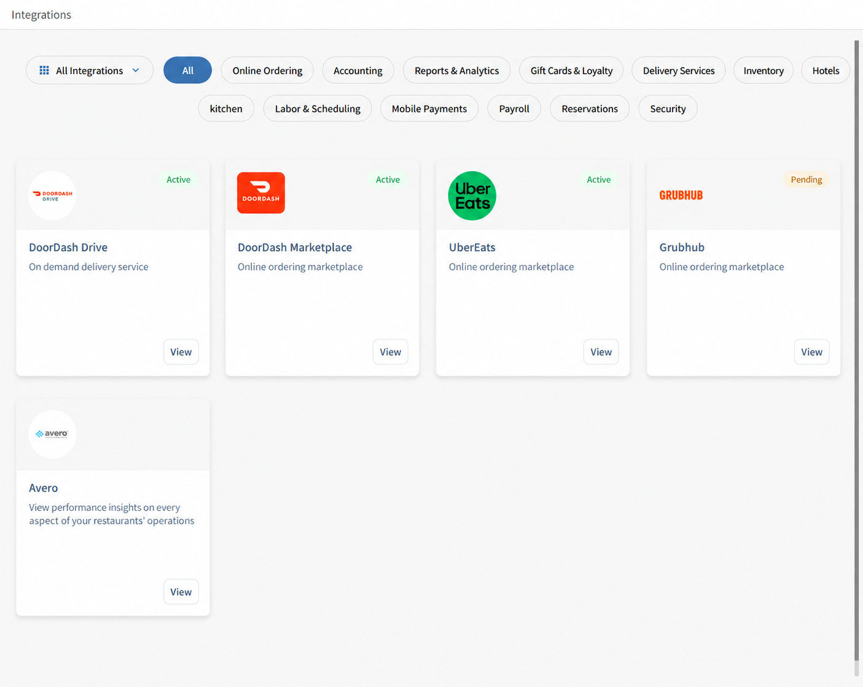Select the Security filter

click(x=668, y=109)
